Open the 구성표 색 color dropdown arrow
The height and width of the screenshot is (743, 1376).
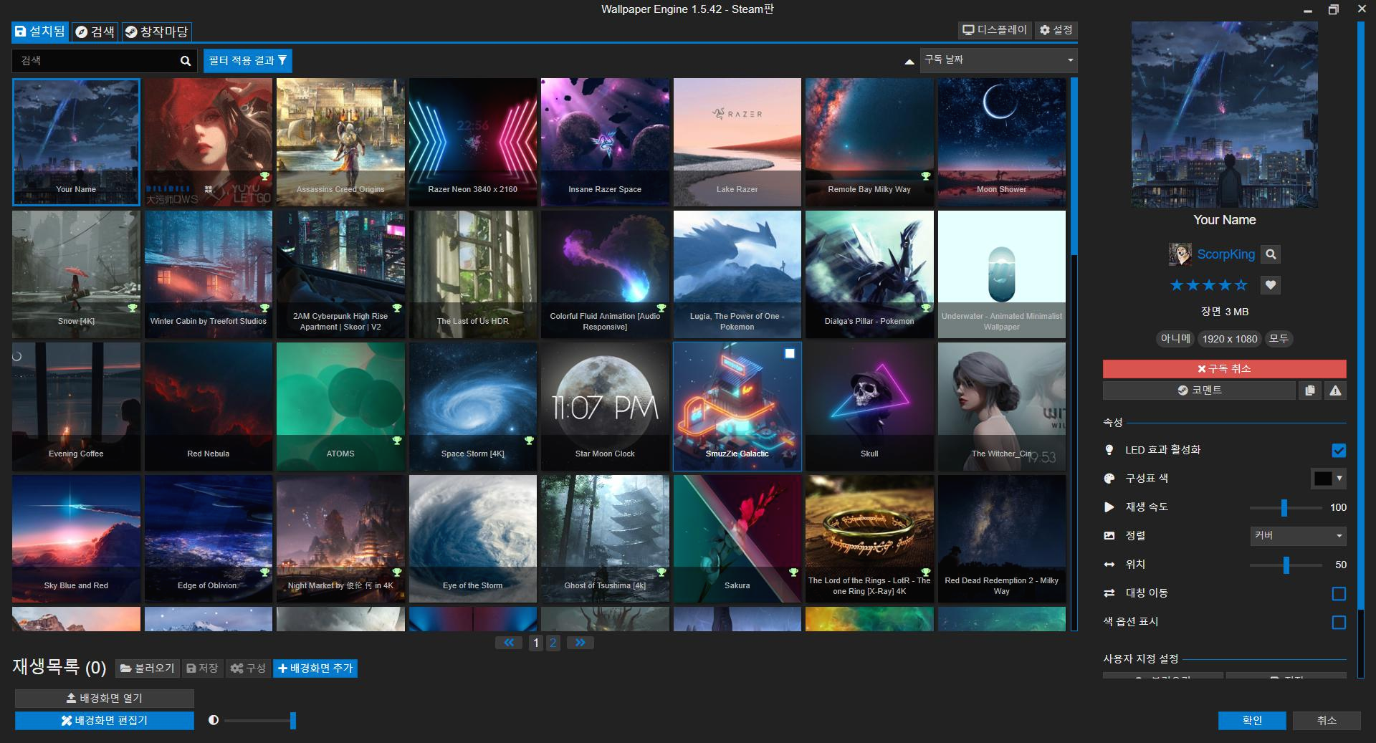1339,478
